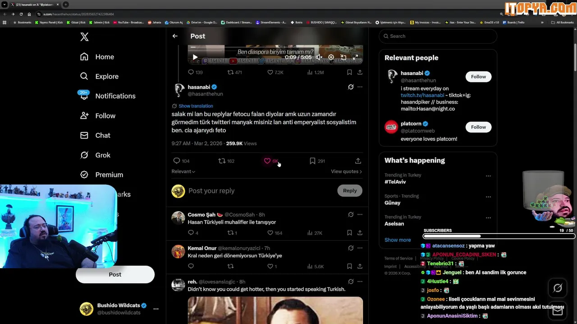Open options for Günay trend
Screen dimensions: 577x324
[x=488, y=197]
